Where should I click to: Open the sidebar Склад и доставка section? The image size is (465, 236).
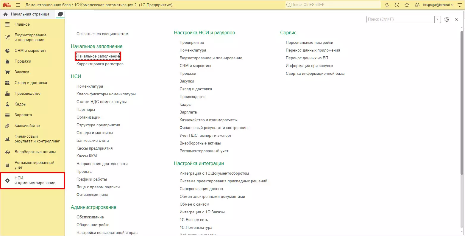tap(32, 83)
